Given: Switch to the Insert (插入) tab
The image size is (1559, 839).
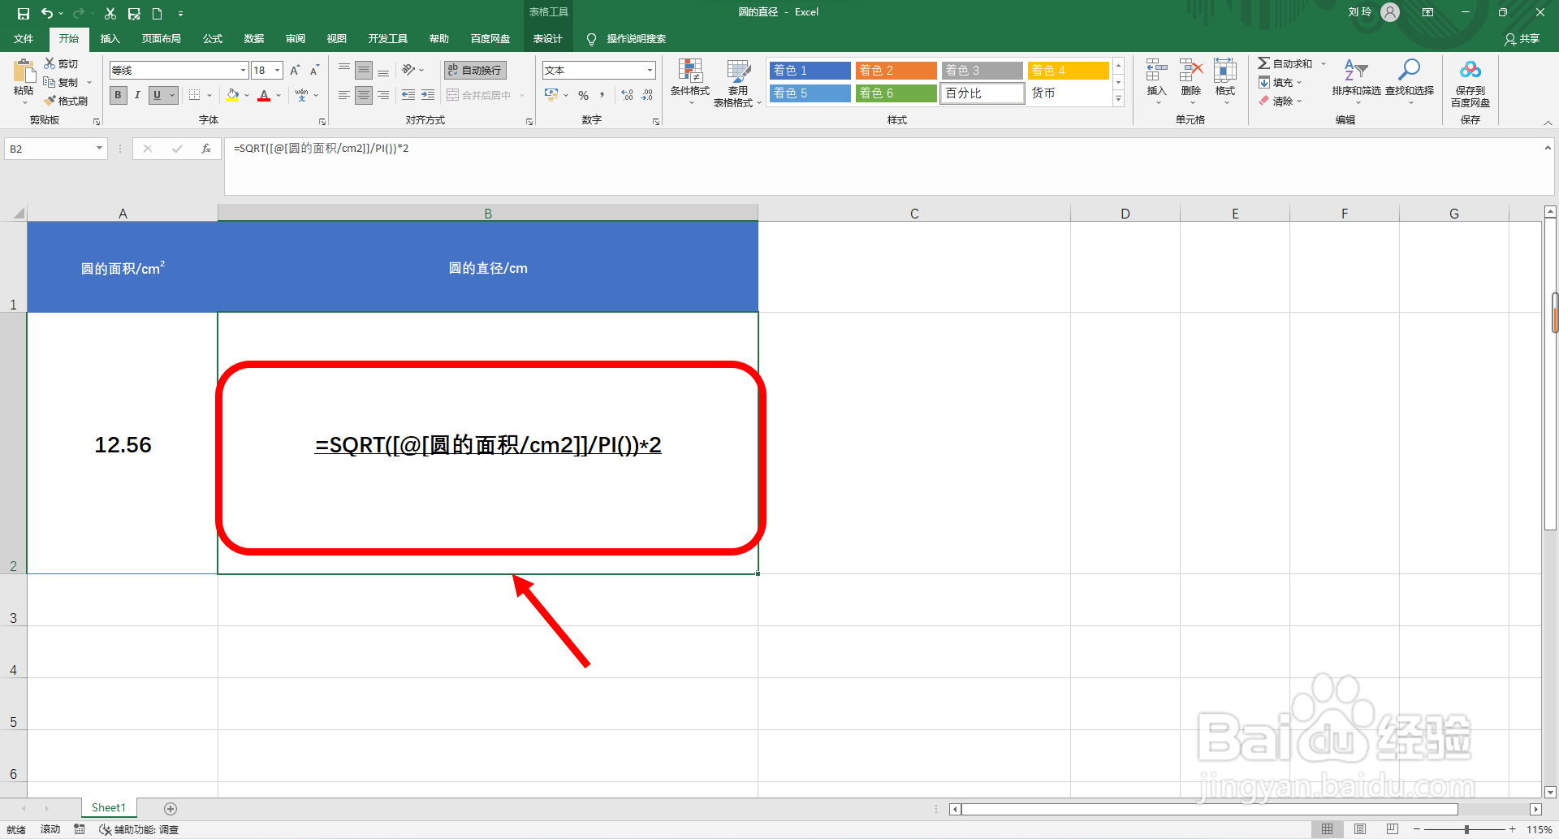Looking at the screenshot, I should point(110,38).
